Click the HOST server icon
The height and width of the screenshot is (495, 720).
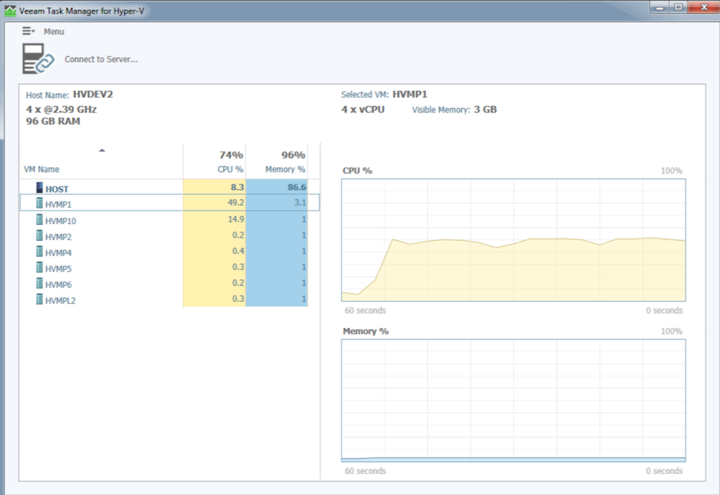(39, 187)
